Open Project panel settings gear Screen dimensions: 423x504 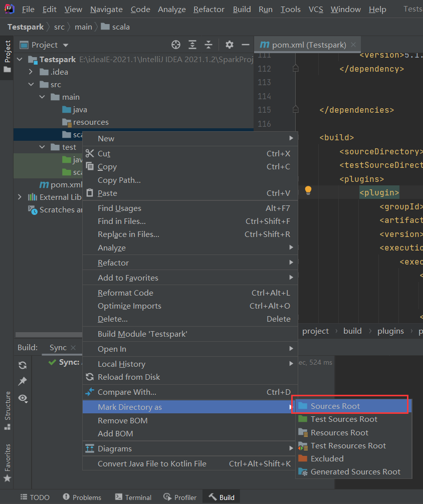(230, 45)
